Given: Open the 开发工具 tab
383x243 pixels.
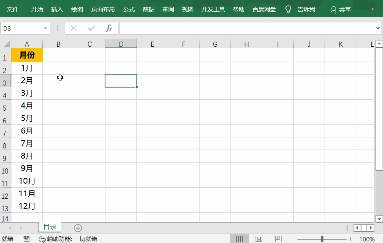Looking at the screenshot, I should (x=213, y=9).
